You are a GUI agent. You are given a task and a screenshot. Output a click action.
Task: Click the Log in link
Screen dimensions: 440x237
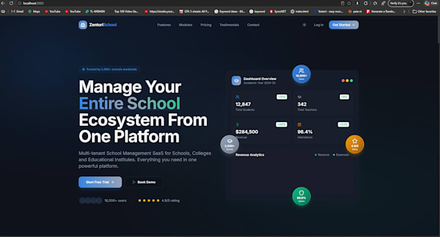pos(318,25)
